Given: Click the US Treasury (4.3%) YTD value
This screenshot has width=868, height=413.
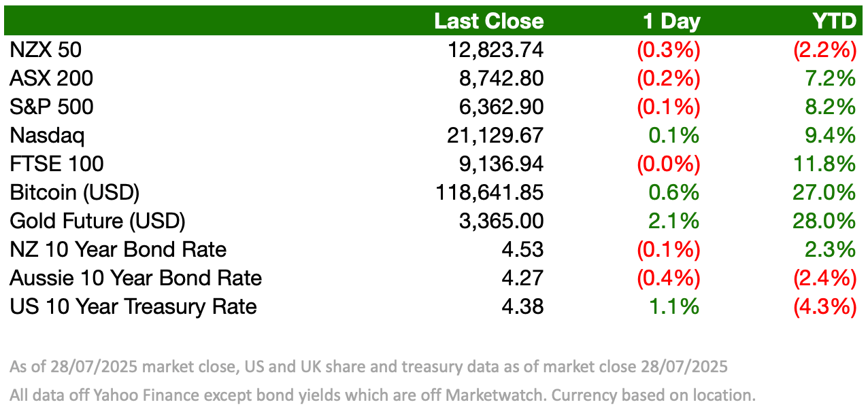Looking at the screenshot, I should pyautogui.click(x=824, y=306).
